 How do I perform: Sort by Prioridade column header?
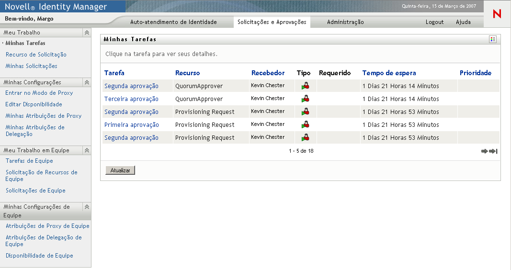click(x=476, y=73)
